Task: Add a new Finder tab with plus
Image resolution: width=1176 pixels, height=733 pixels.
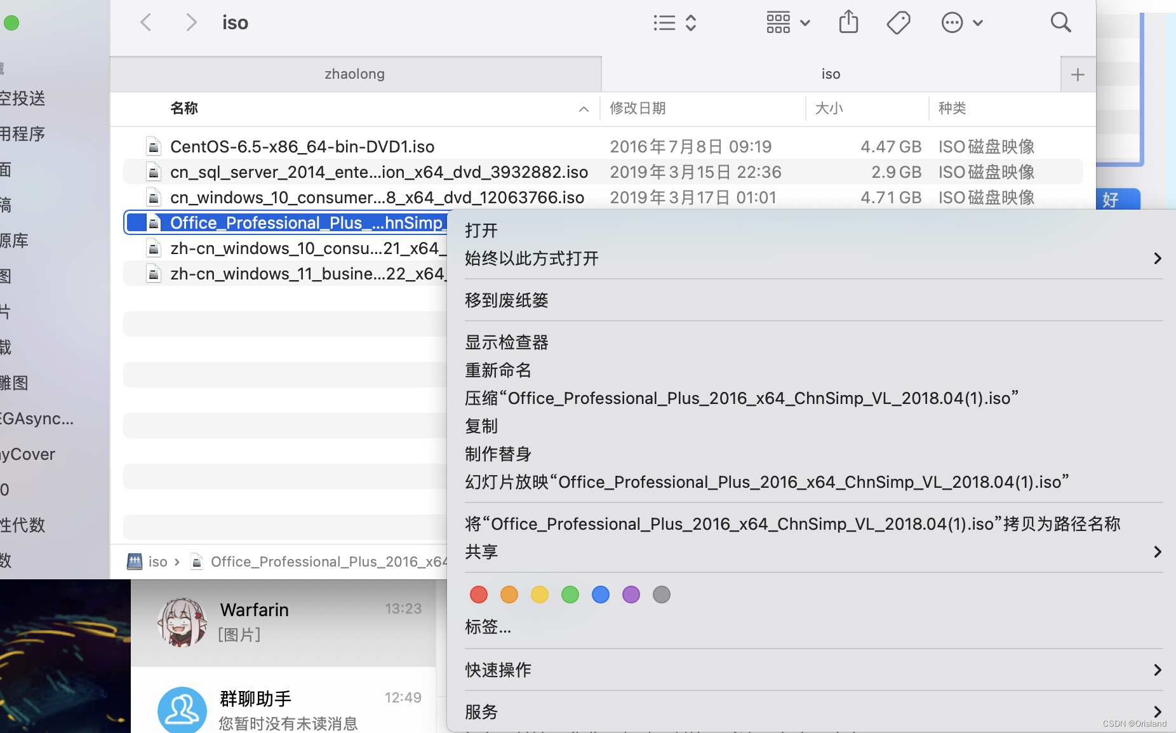Action: 1078,74
